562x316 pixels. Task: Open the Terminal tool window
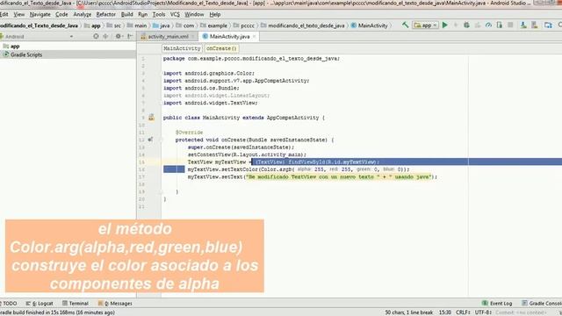(76, 303)
